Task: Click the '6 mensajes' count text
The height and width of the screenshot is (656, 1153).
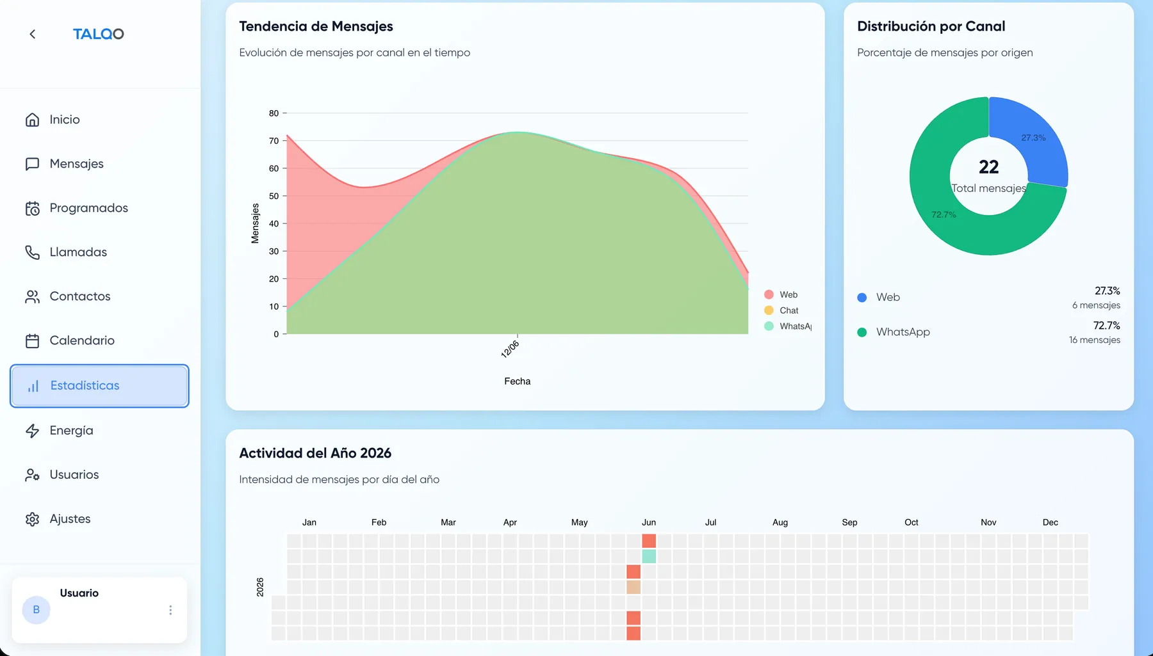Action: tap(1096, 305)
